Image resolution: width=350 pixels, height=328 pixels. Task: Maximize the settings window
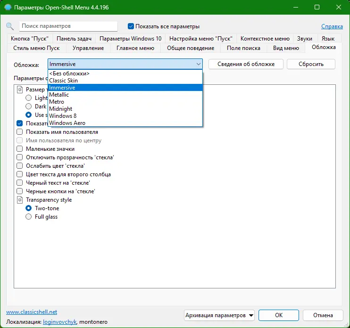(x=317, y=7)
